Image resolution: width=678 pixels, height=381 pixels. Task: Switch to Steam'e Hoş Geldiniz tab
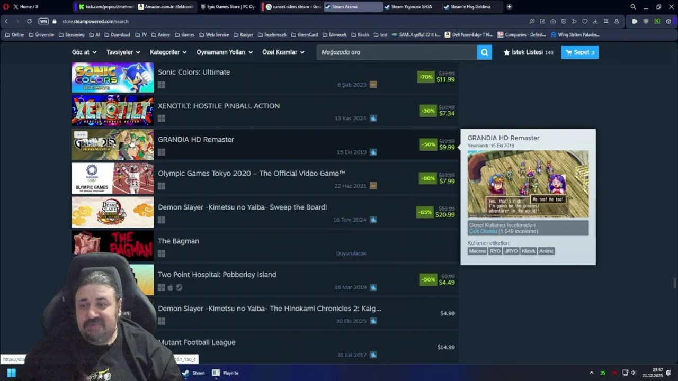tap(470, 7)
